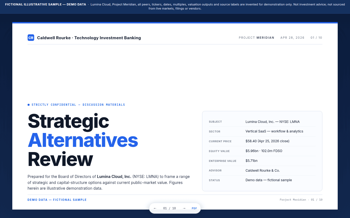Viewport: 350px width, 218px height.
Task: Click Caldwell Rourke & Co. advisor value
Action: pos(262,171)
